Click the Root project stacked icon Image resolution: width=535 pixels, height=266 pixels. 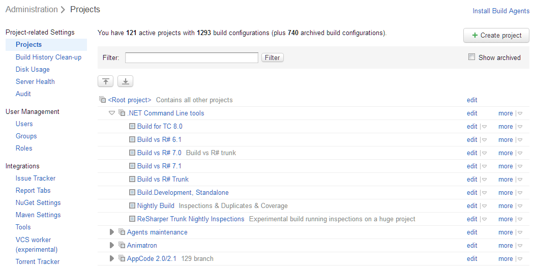(102, 100)
